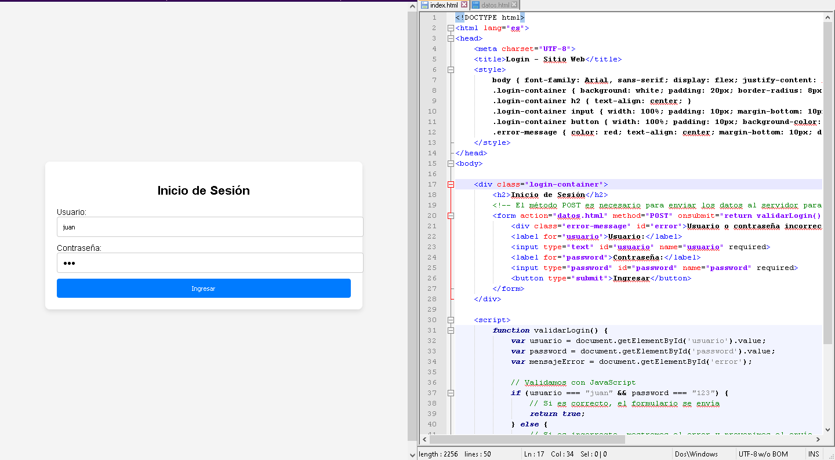Collapse the login-container div fold on line 17
The image size is (835, 460).
pyautogui.click(x=451, y=184)
